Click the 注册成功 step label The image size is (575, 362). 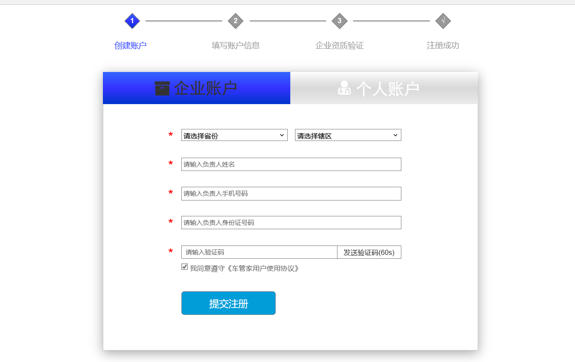point(443,45)
